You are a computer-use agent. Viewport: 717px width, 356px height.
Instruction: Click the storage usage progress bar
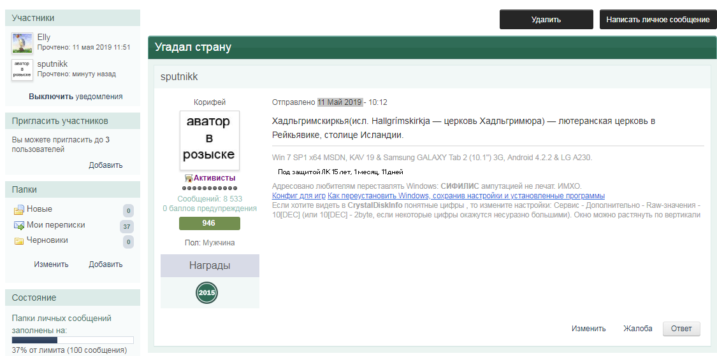(73, 340)
